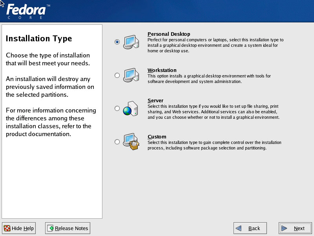Click the help paragraph mentioning product documentation
The height and width of the screenshot is (236, 314).
pos(51,122)
